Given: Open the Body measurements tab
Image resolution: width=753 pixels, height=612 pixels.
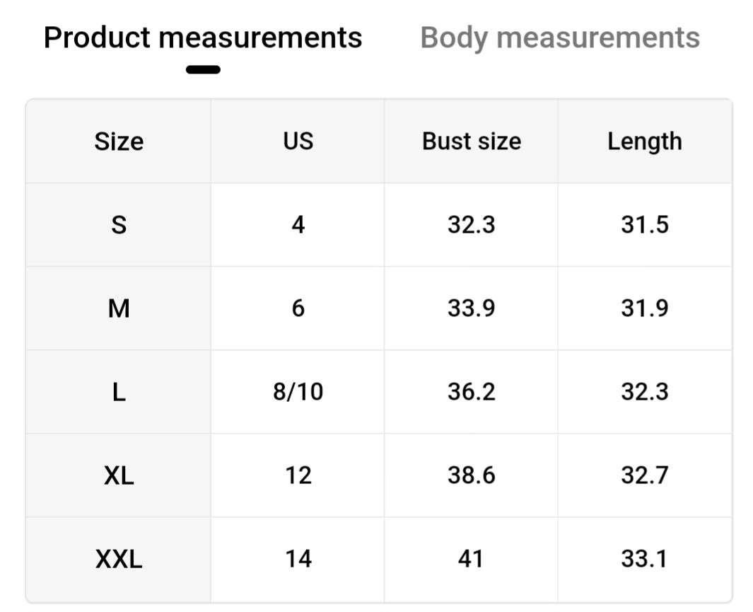Looking at the screenshot, I should click(560, 38).
